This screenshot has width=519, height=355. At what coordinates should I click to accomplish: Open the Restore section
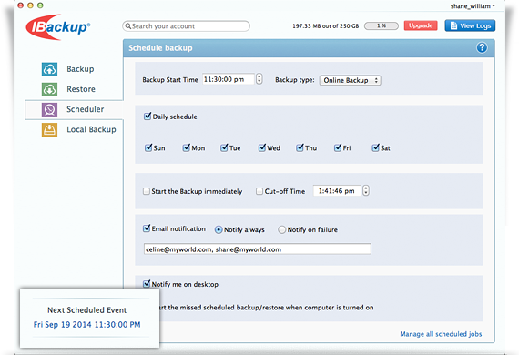81,89
